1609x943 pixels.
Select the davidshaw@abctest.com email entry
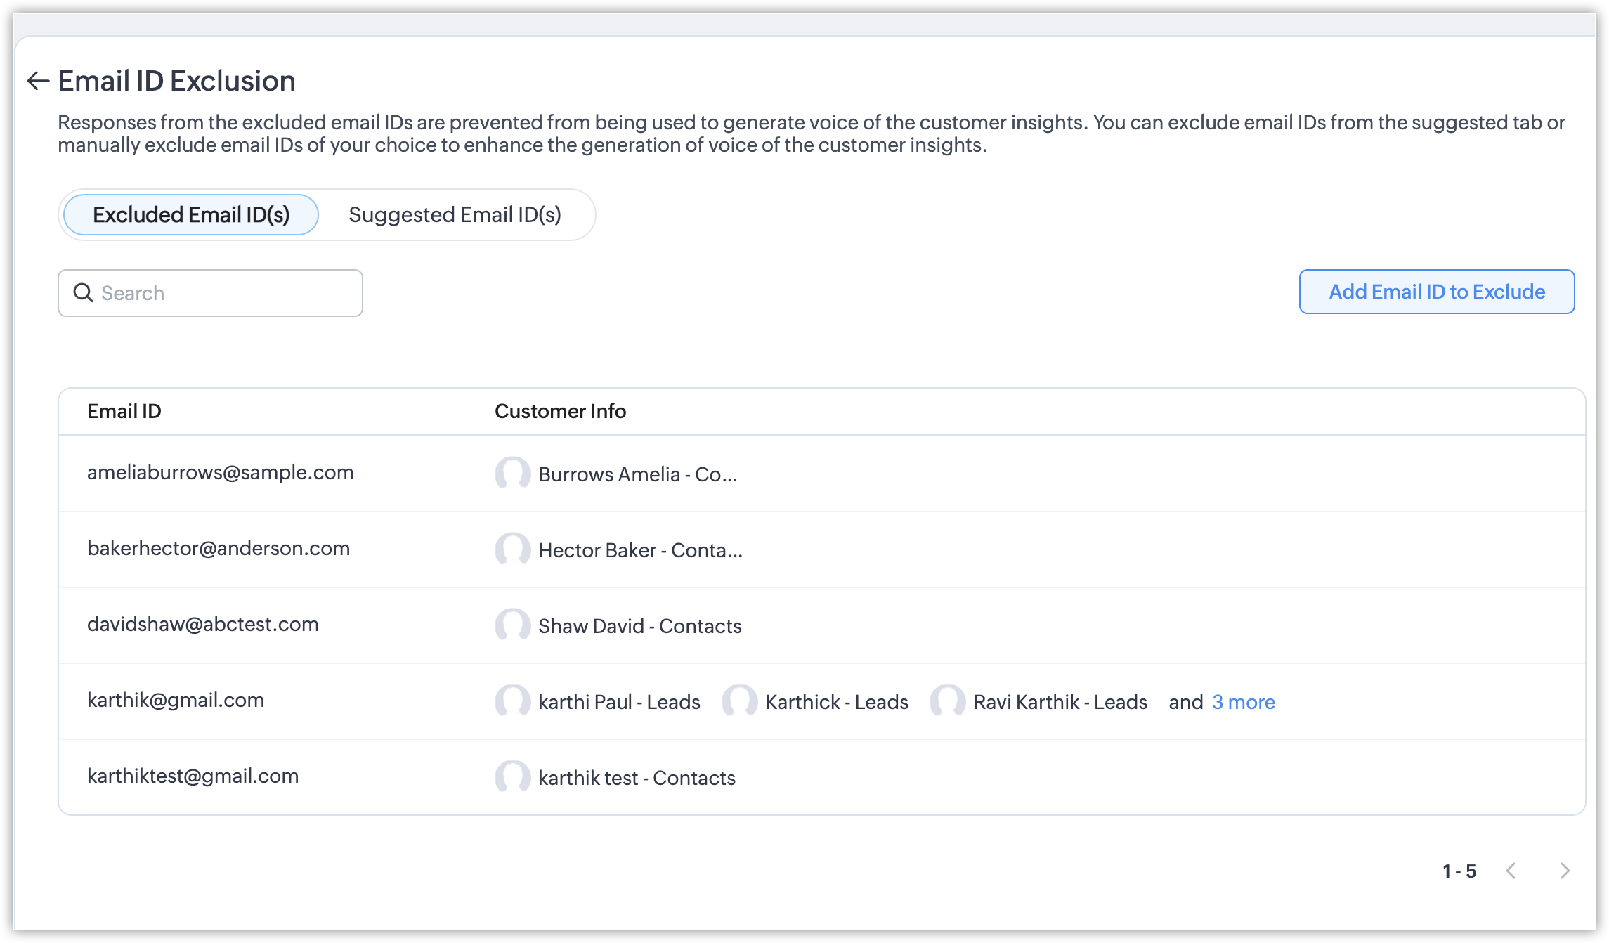point(202,625)
